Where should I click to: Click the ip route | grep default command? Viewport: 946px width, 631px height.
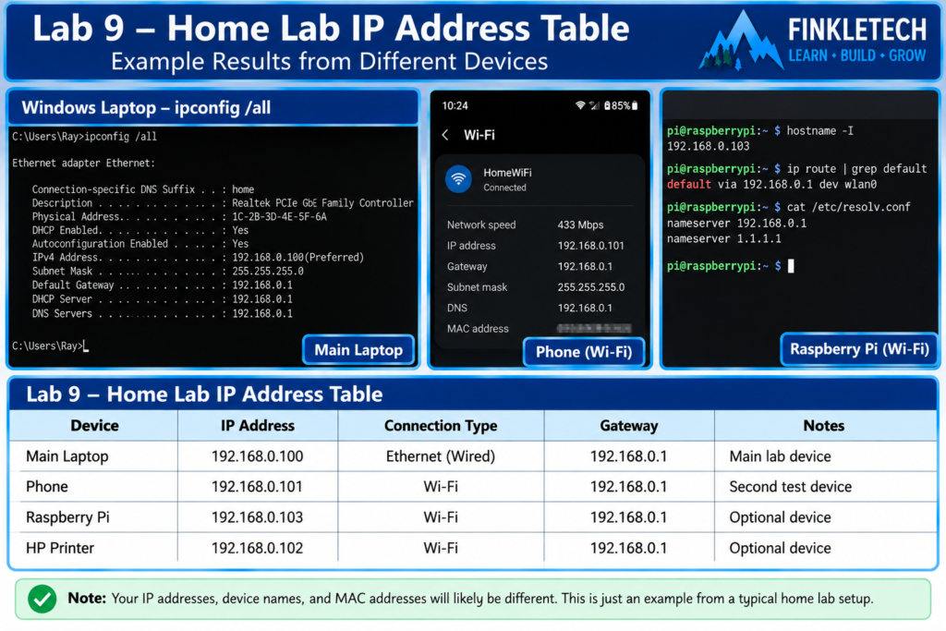[856, 169]
